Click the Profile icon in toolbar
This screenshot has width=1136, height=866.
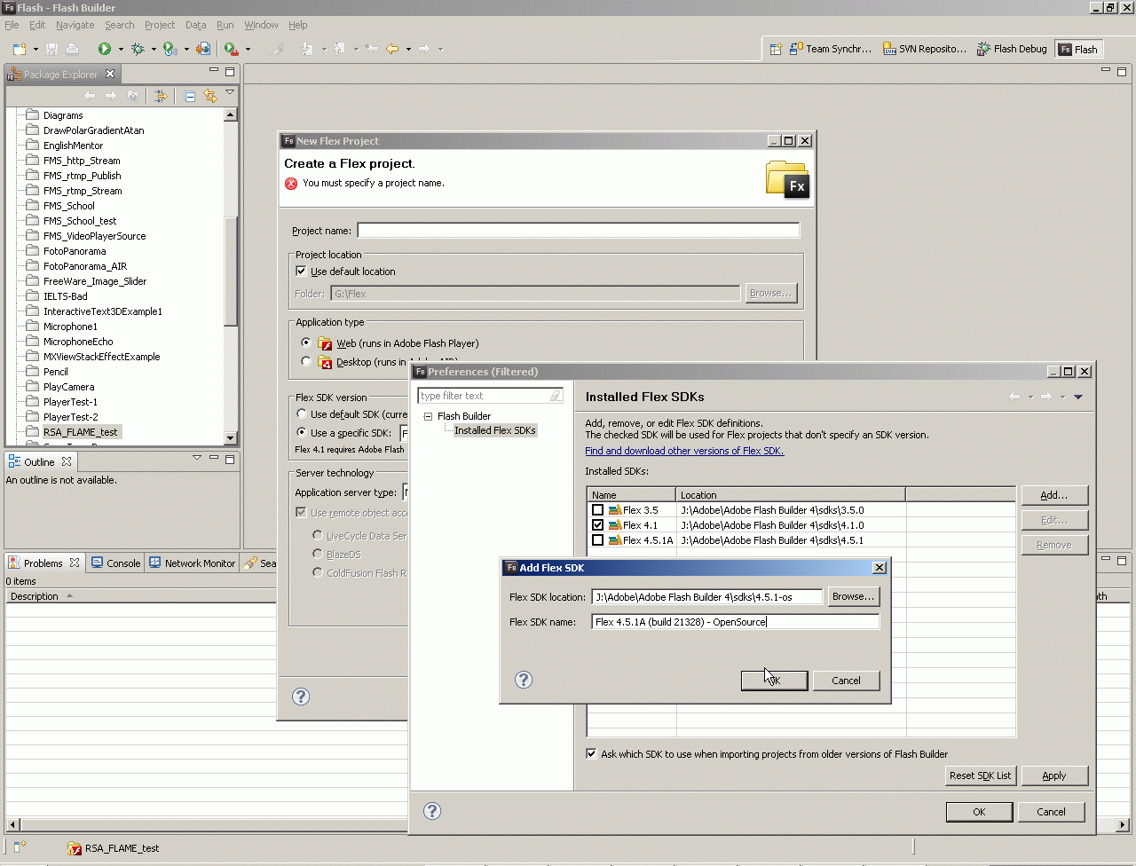[x=170, y=49]
